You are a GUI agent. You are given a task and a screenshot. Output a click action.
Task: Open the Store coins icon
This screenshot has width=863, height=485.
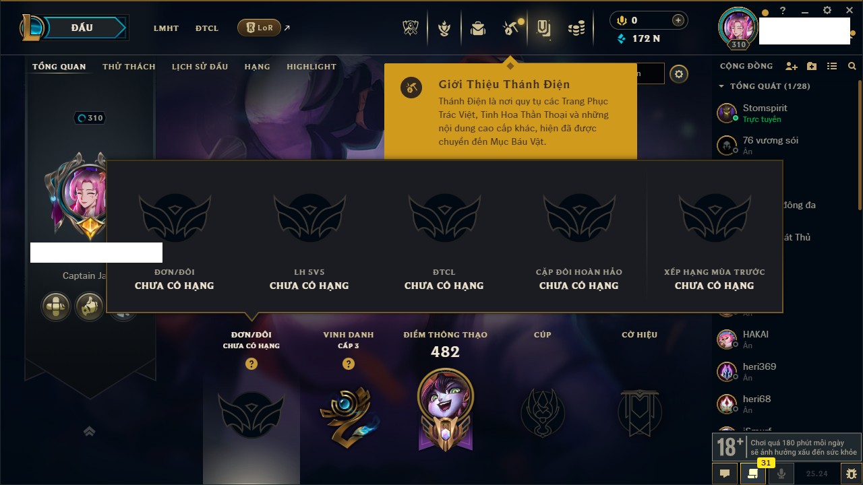576,28
